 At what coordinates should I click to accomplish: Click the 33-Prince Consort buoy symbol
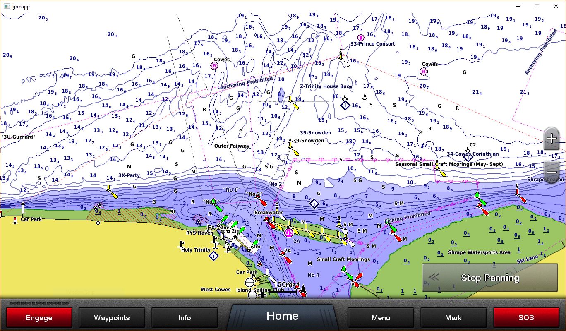(x=361, y=38)
